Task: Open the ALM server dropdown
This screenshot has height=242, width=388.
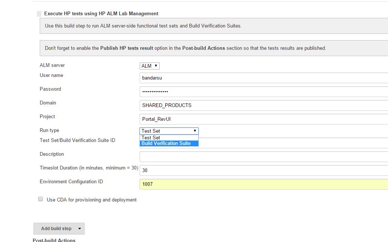Action: [x=150, y=66]
